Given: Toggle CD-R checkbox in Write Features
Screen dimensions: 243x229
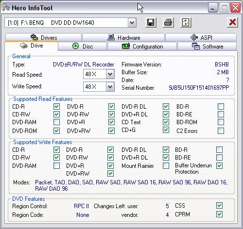Looking at the screenshot, I should 56,150.
